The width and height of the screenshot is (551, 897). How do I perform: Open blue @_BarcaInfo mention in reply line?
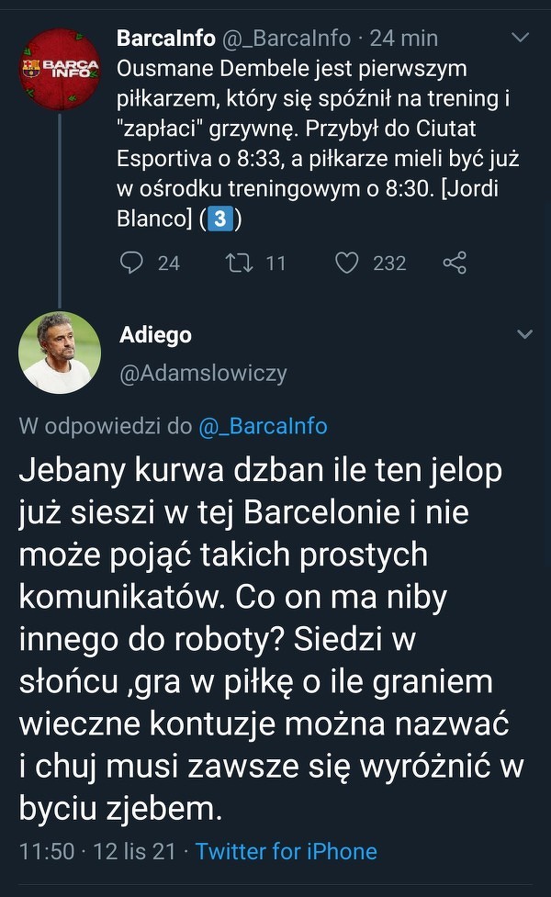[x=263, y=426]
